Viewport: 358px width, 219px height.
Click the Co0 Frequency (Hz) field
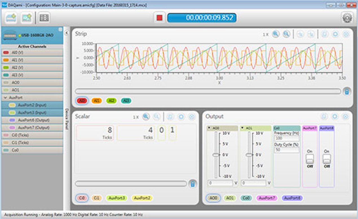pos(286,138)
